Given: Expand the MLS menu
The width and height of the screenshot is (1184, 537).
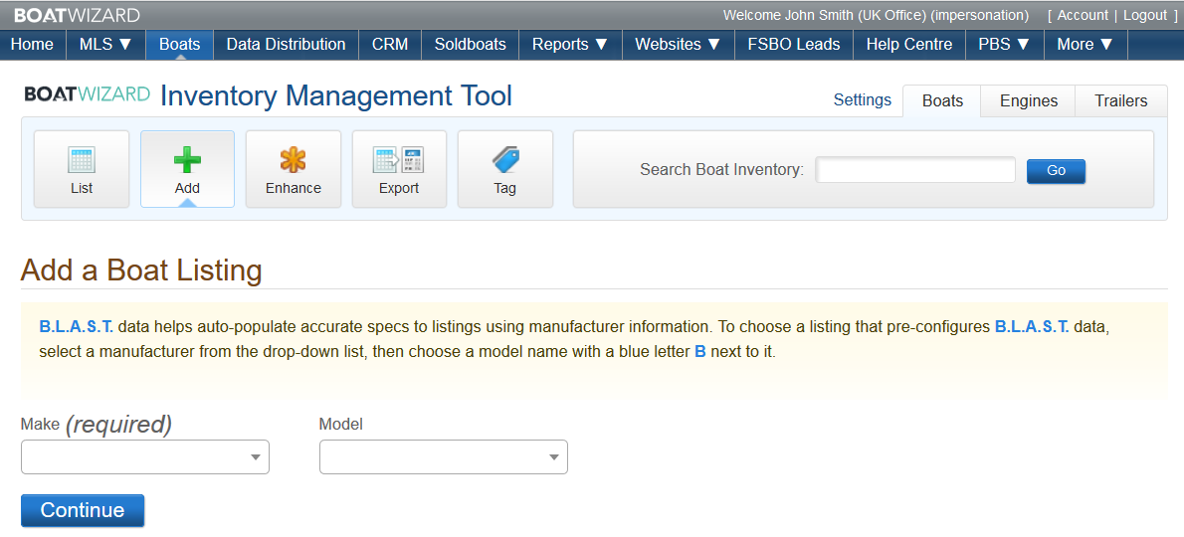Looking at the screenshot, I should click(x=105, y=45).
